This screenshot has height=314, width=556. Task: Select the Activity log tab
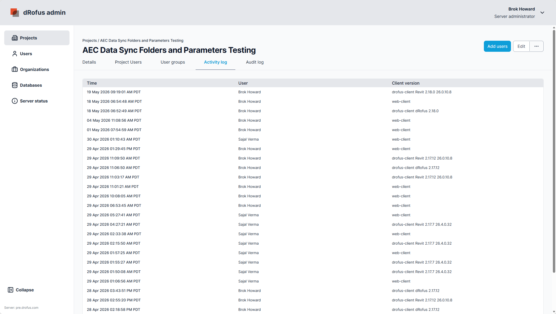tap(215, 62)
